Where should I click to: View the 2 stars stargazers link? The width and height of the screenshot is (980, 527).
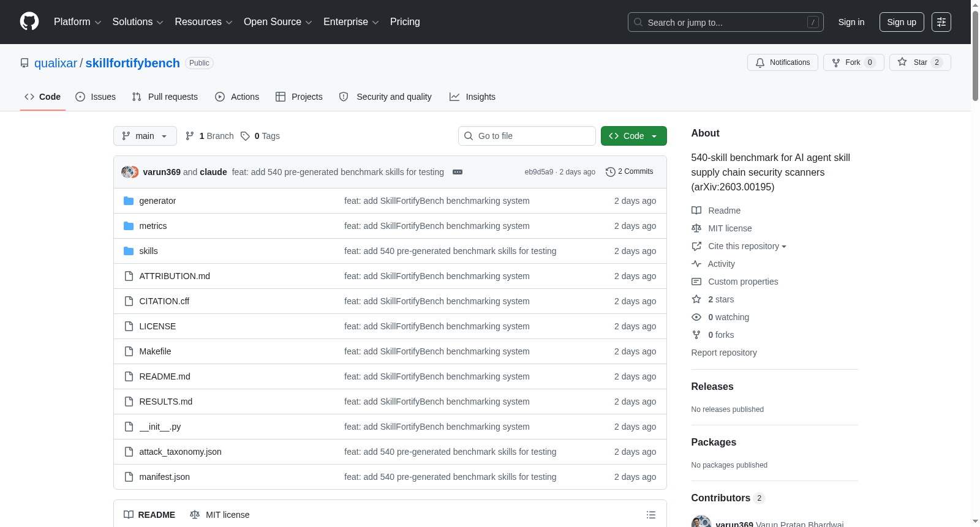pyautogui.click(x=713, y=299)
